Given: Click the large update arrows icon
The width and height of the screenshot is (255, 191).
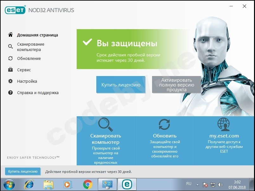Looking at the screenshot, I should coord(164,124).
